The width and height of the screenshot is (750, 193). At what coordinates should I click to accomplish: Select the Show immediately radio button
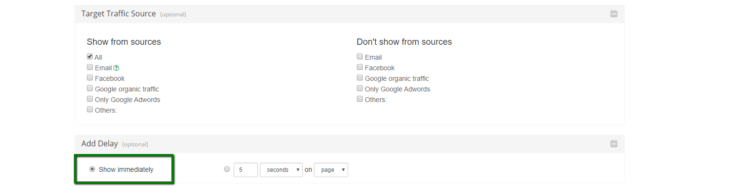pyautogui.click(x=92, y=169)
